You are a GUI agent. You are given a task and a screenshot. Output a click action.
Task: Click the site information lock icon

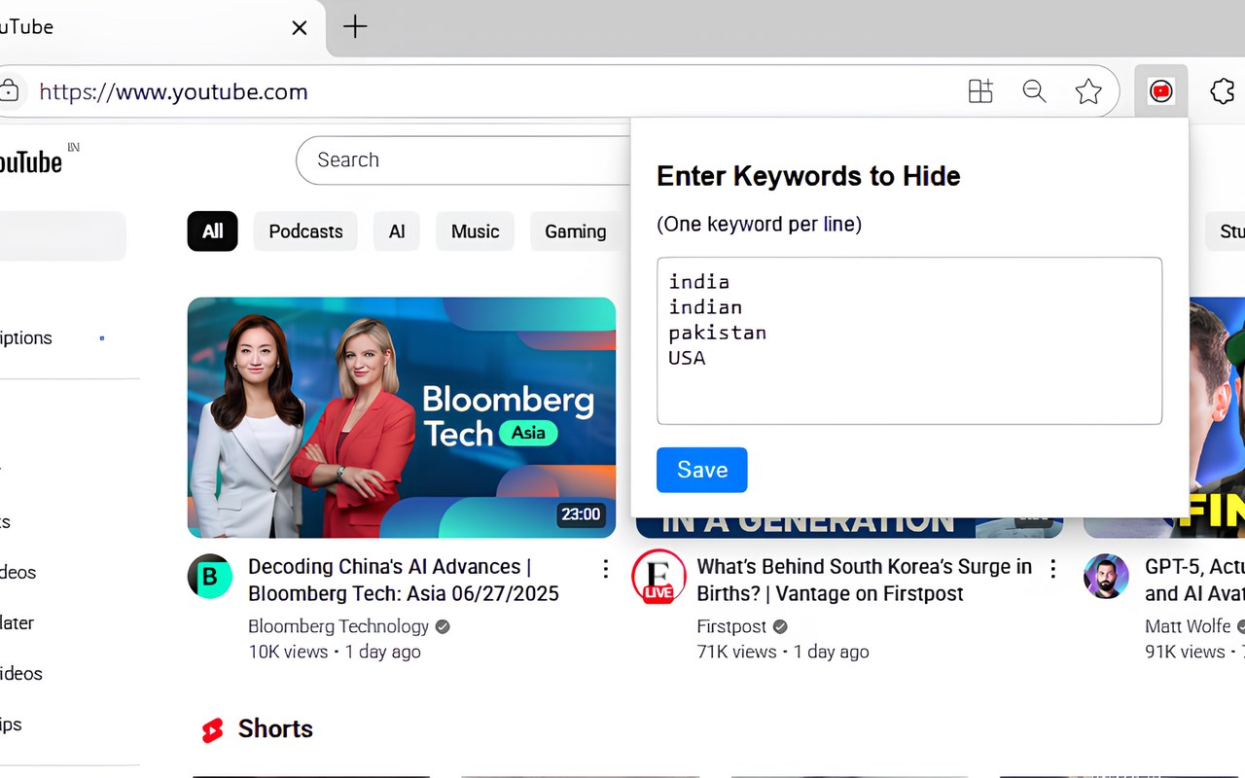(x=9, y=91)
